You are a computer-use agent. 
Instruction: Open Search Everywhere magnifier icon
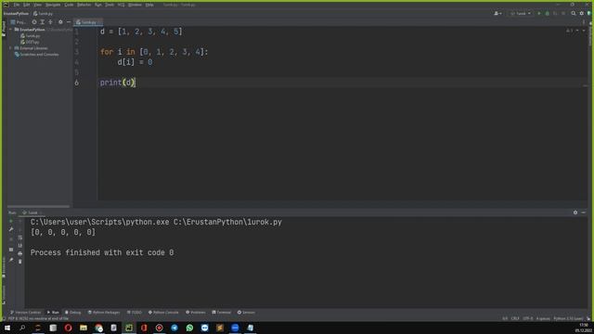pos(574,13)
